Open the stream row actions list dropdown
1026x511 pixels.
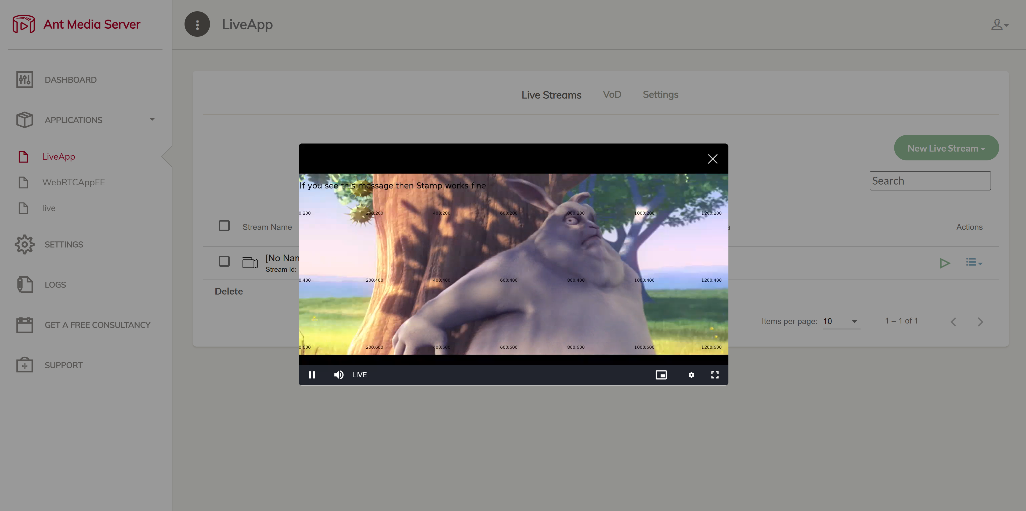[974, 262]
